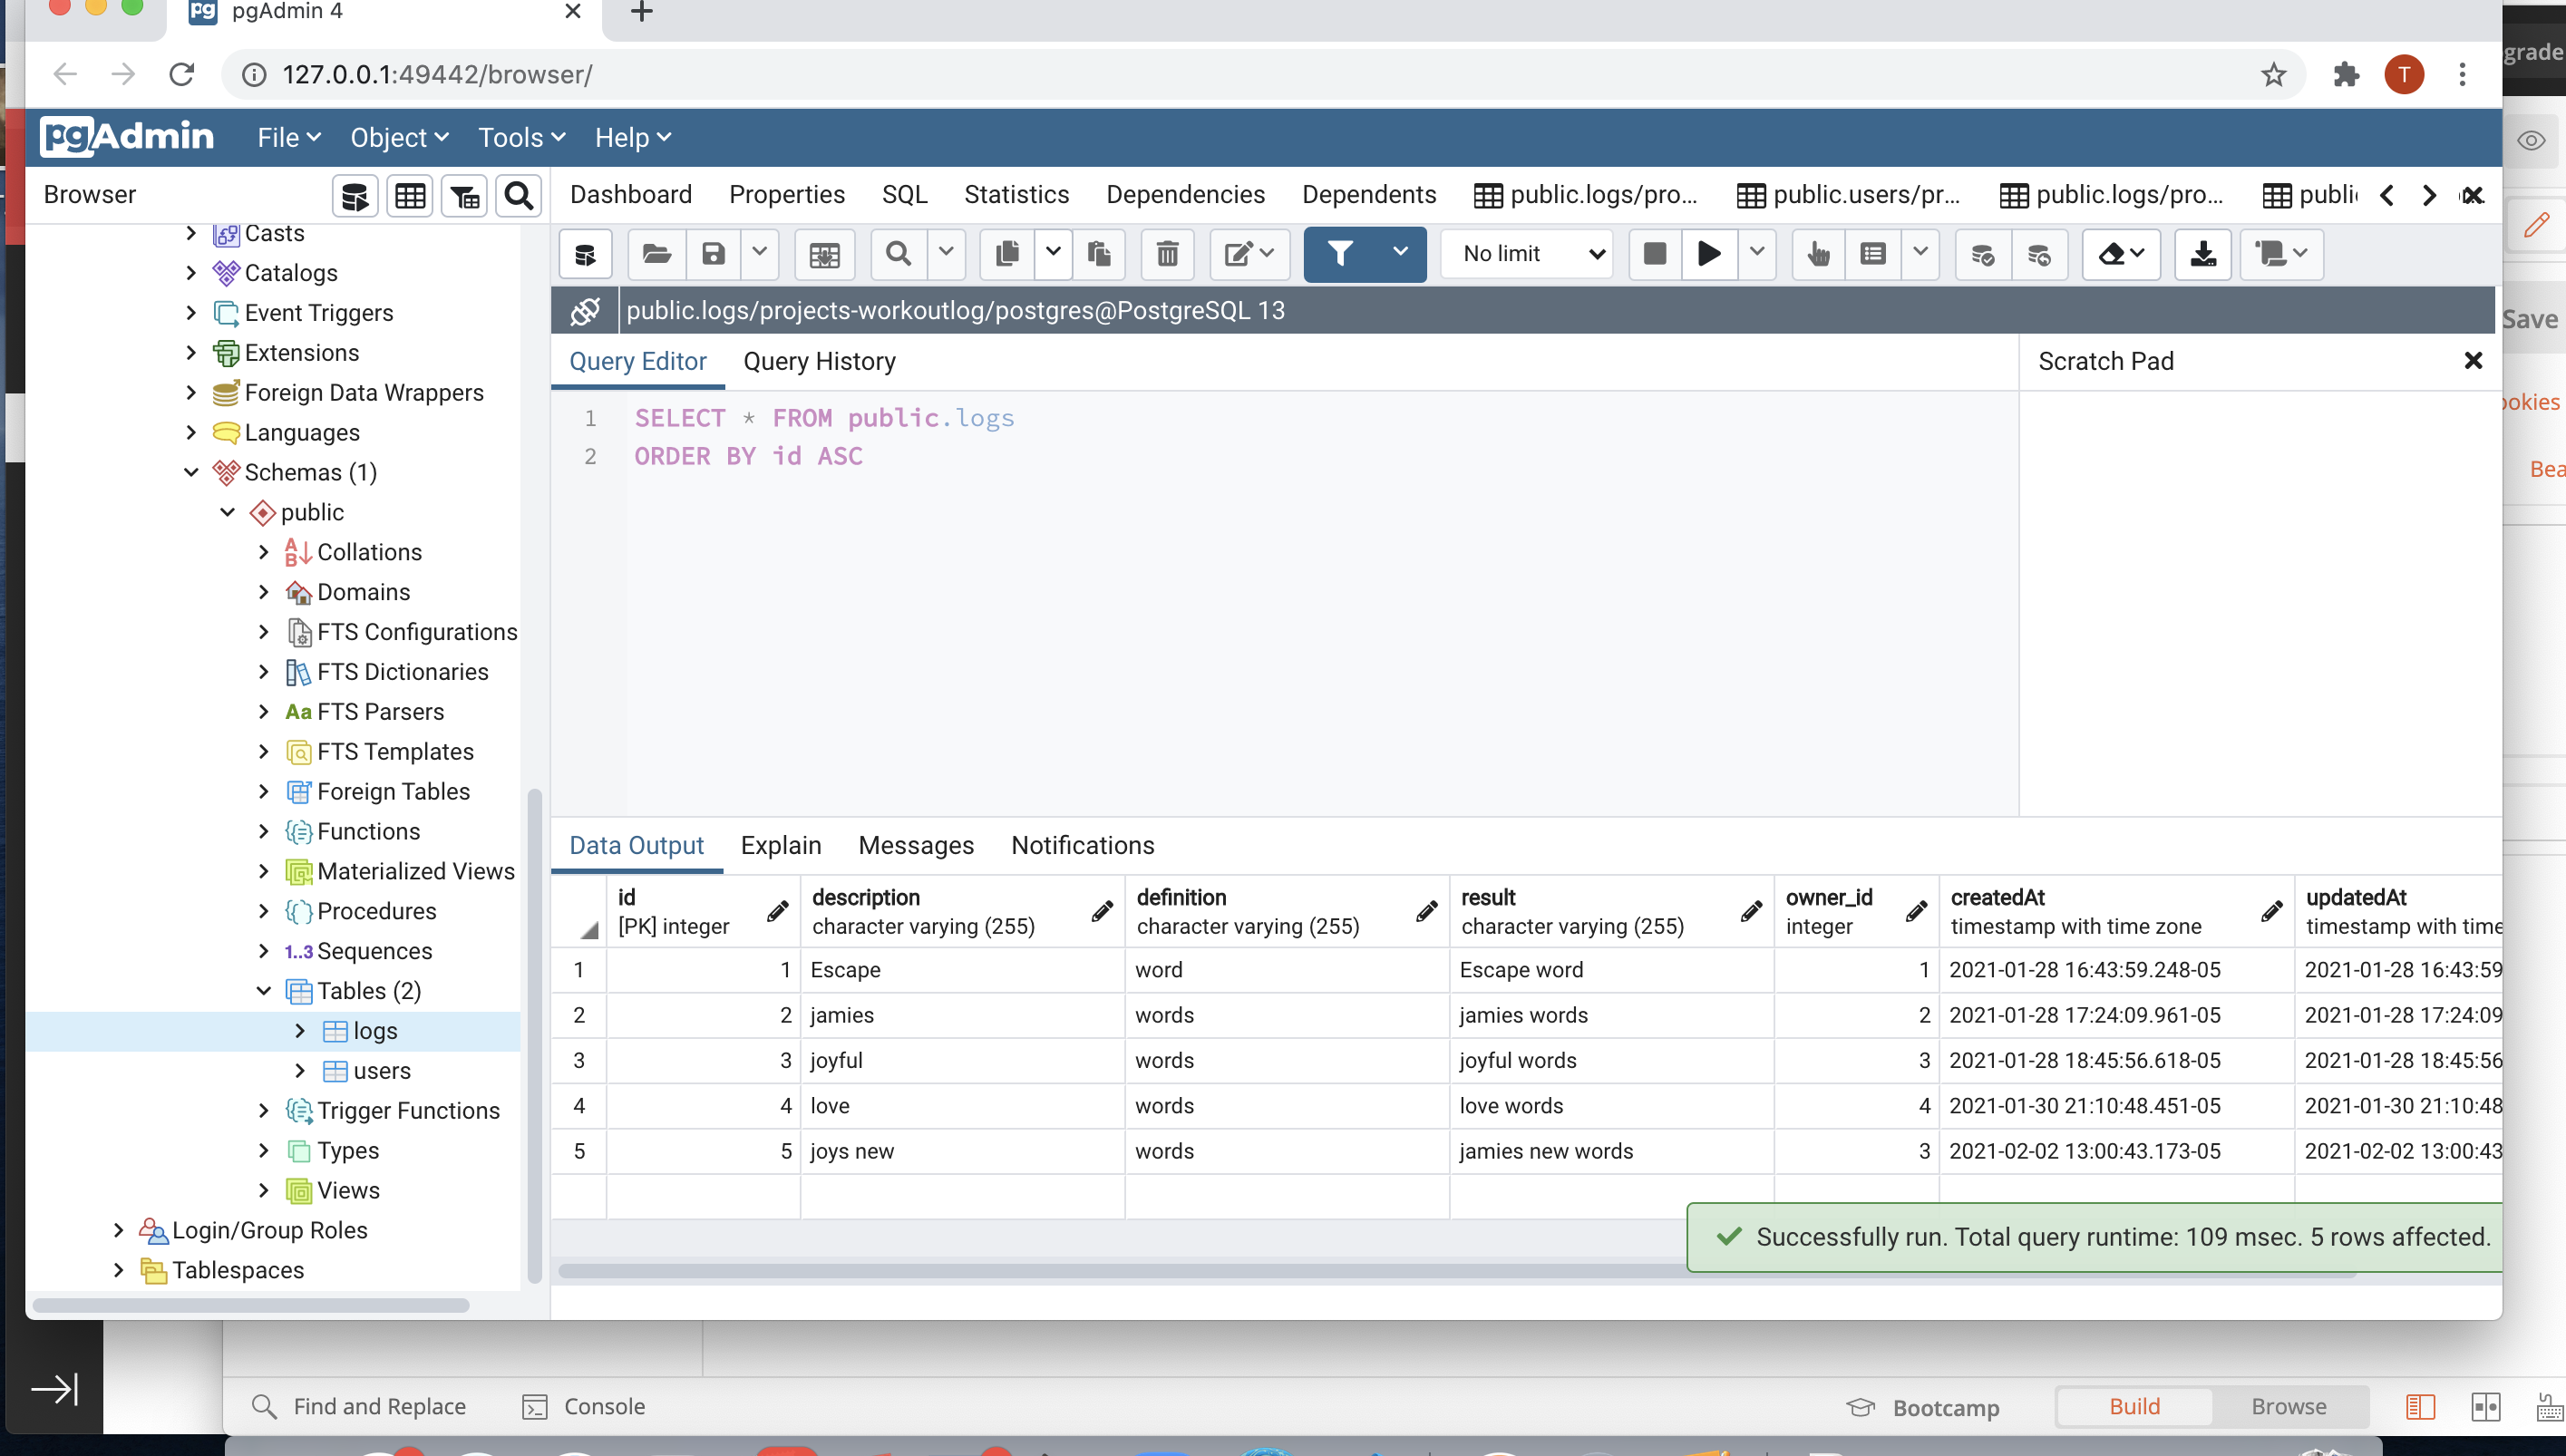The image size is (2566, 1456).
Task: Close the Scratch Pad panel
Action: 2473,360
